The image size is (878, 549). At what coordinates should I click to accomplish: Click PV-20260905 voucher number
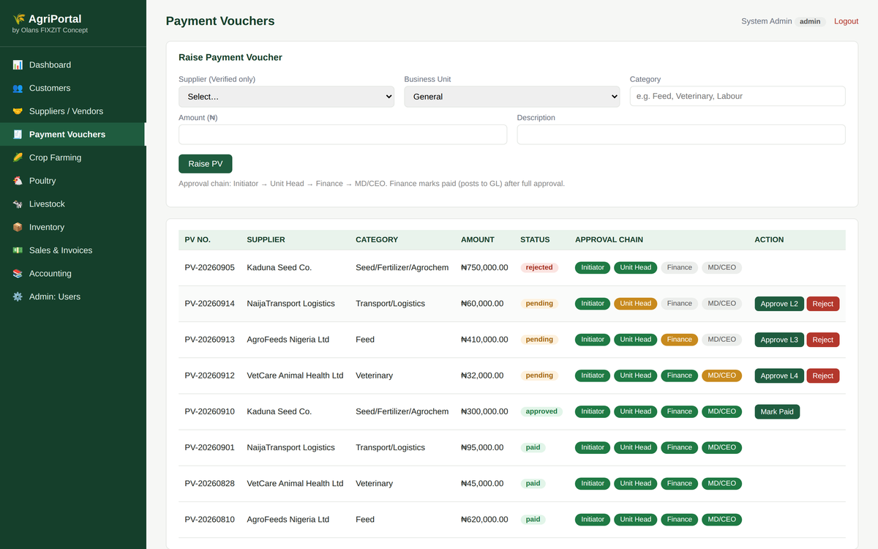(x=210, y=268)
